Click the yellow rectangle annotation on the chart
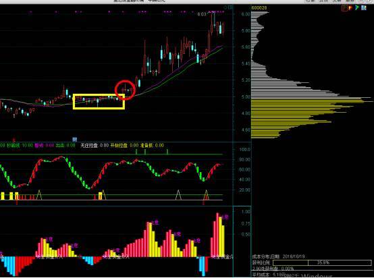This screenshot has width=374, height=278. [x=99, y=102]
